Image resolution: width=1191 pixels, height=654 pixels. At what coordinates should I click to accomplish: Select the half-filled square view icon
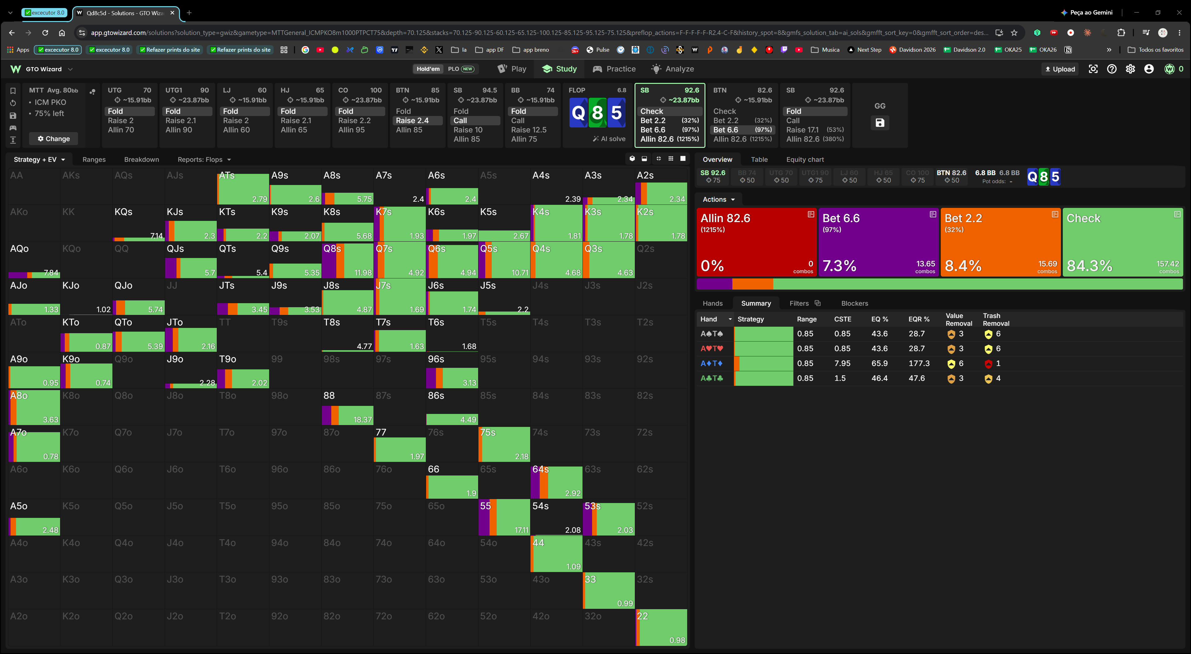coord(644,158)
